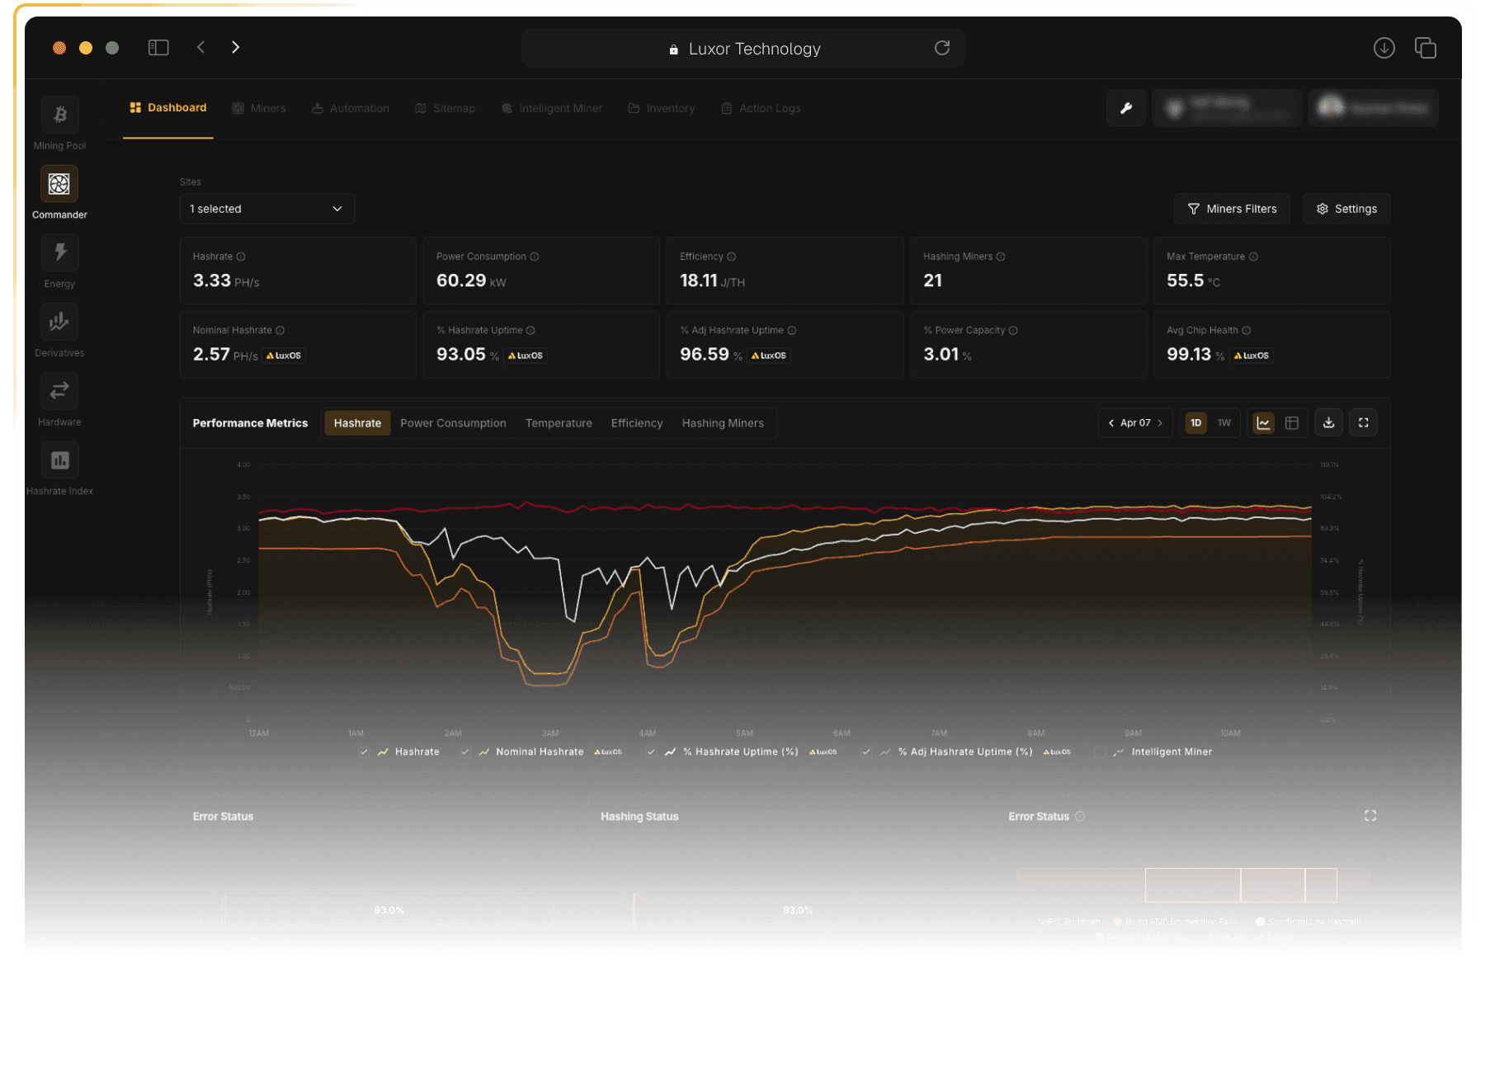Select the Temperature metrics tab
The width and height of the screenshot is (1490, 1089).
(x=559, y=423)
